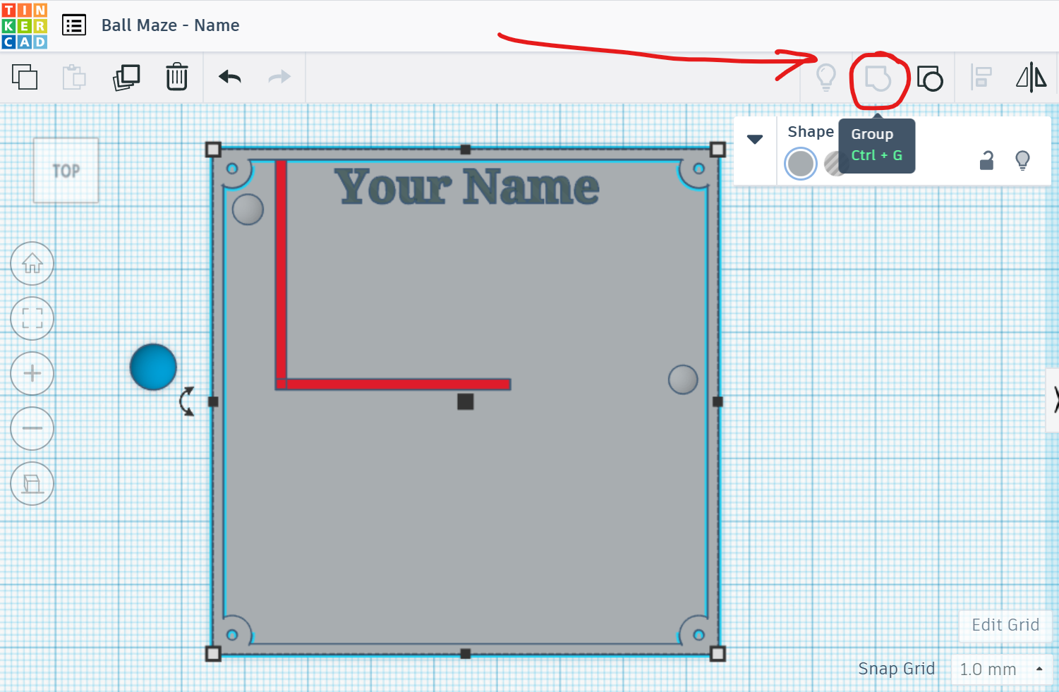Viewport: 1059px width, 692px height.
Task: Open the Align tool
Action: point(981,78)
